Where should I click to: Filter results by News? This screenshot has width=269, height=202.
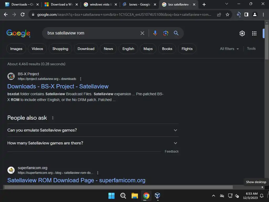[108, 49]
